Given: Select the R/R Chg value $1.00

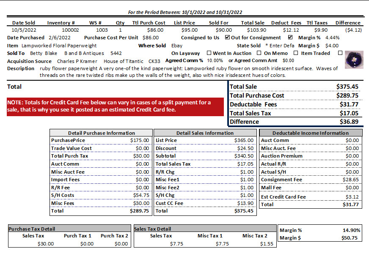Looking at the screenshot, I should pos(247,172).
